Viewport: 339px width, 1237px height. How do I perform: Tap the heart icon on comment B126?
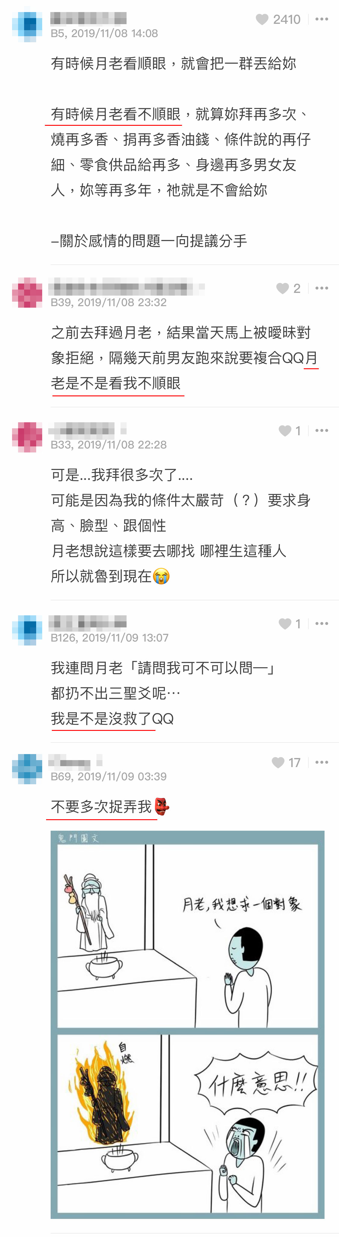[x=285, y=623]
